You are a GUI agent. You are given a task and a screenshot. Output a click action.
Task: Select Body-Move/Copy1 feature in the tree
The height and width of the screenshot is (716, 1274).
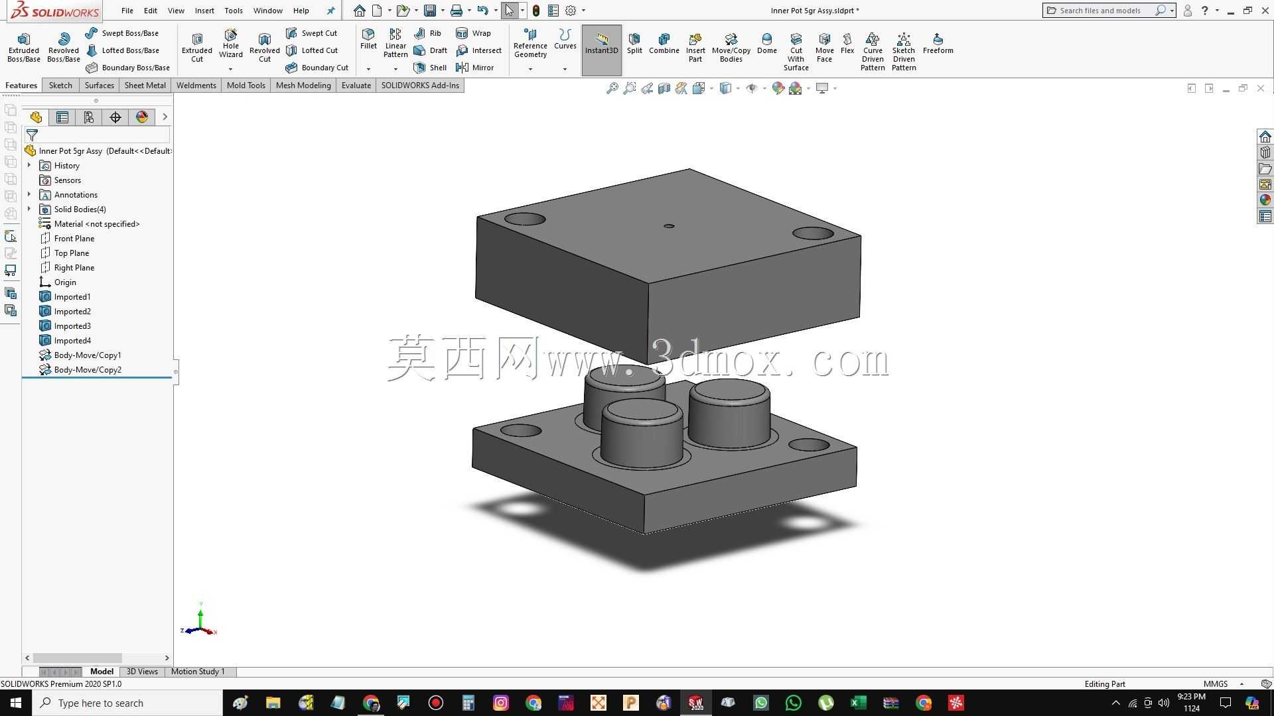click(x=88, y=355)
